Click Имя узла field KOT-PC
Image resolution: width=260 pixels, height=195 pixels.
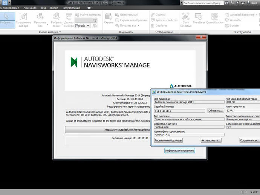[x=243, y=102]
